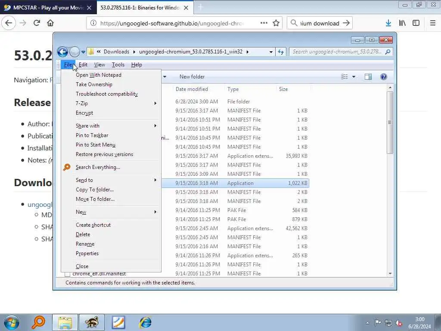Screen dimensions: 441x331
Task: Expand the Share with submenu
Action: [155, 126]
